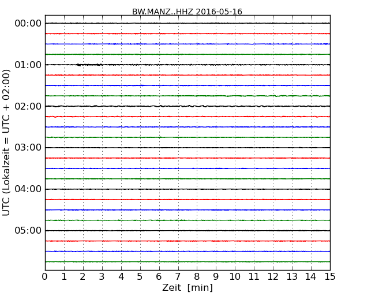The width and height of the screenshot is (375, 300).
Task: Click the x-axis tick label 8
Action: [197, 277]
